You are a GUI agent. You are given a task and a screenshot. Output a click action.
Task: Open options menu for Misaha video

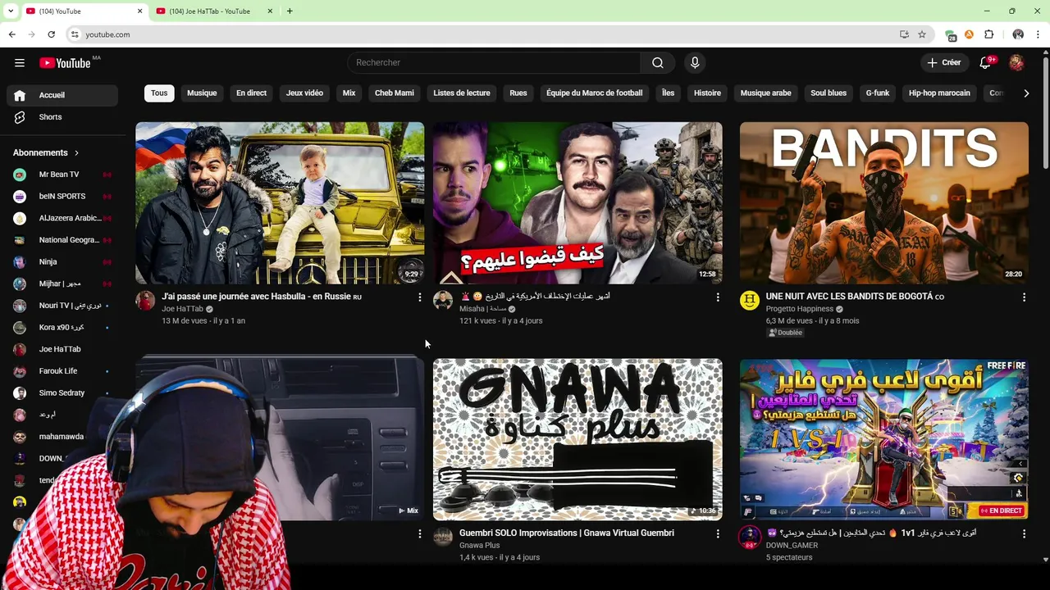click(x=718, y=297)
